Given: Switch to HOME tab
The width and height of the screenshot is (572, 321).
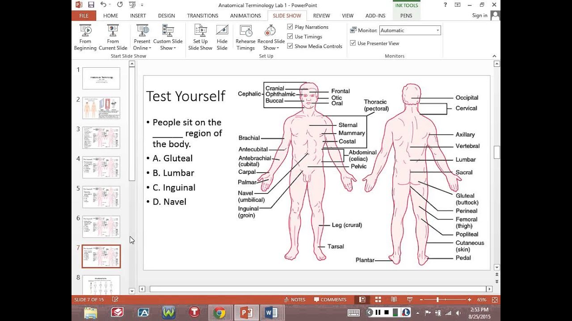Looking at the screenshot, I should click(x=111, y=16).
